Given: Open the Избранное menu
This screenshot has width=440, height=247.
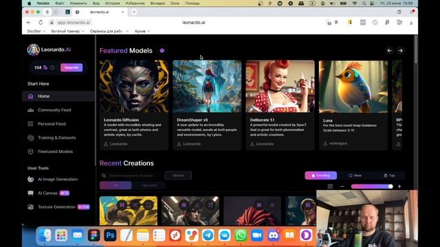Looking at the screenshot, I should [x=135, y=3].
